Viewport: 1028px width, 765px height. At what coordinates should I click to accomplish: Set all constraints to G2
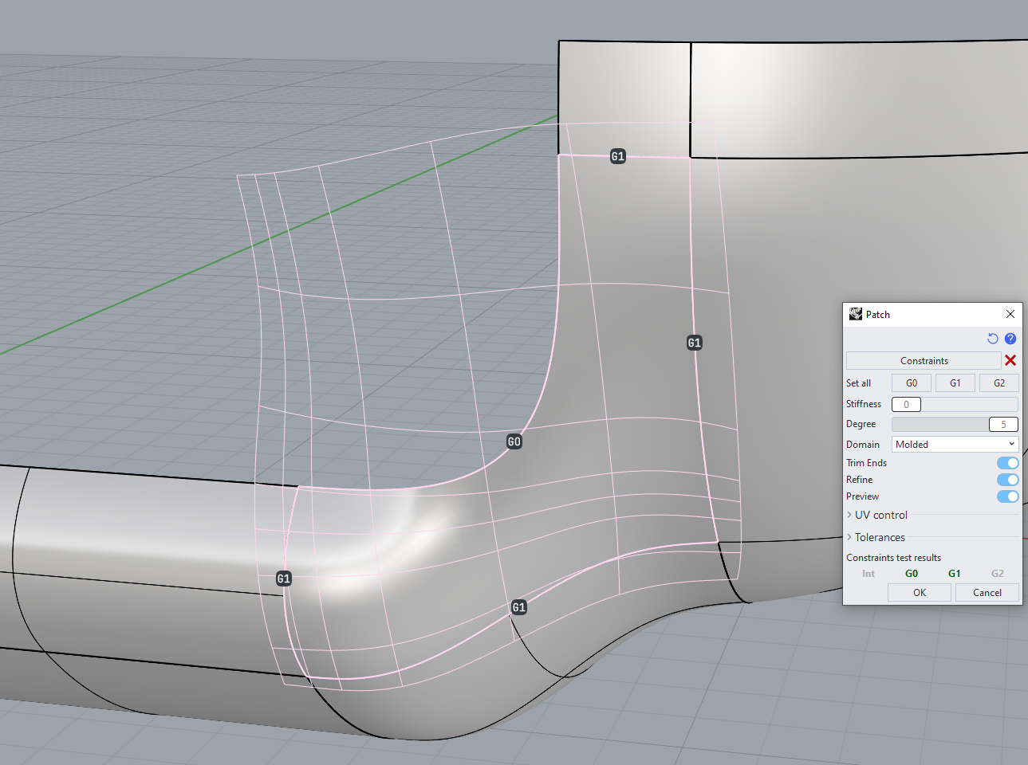[x=998, y=383]
